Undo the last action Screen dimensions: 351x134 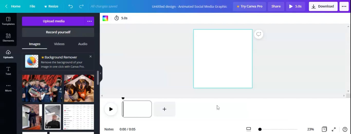click(71, 6)
